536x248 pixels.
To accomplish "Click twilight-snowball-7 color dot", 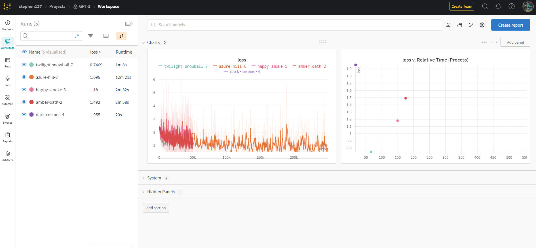I will [31, 65].
